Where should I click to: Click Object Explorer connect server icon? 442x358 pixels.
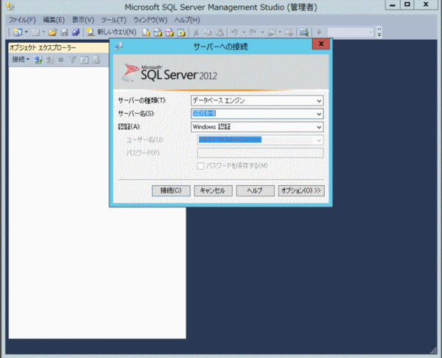pos(38,60)
